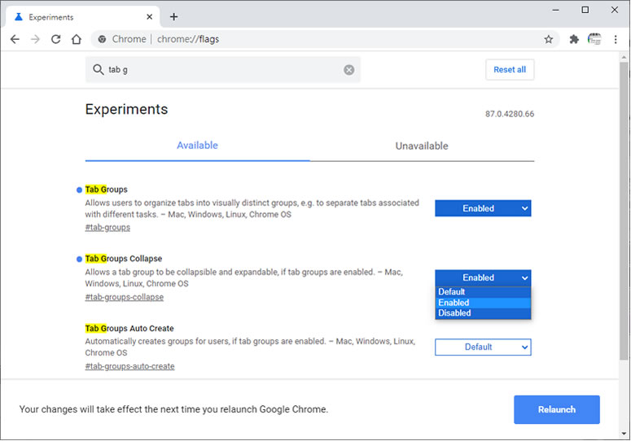Go back to the previous page
This screenshot has height=441, width=631.
(x=15, y=39)
